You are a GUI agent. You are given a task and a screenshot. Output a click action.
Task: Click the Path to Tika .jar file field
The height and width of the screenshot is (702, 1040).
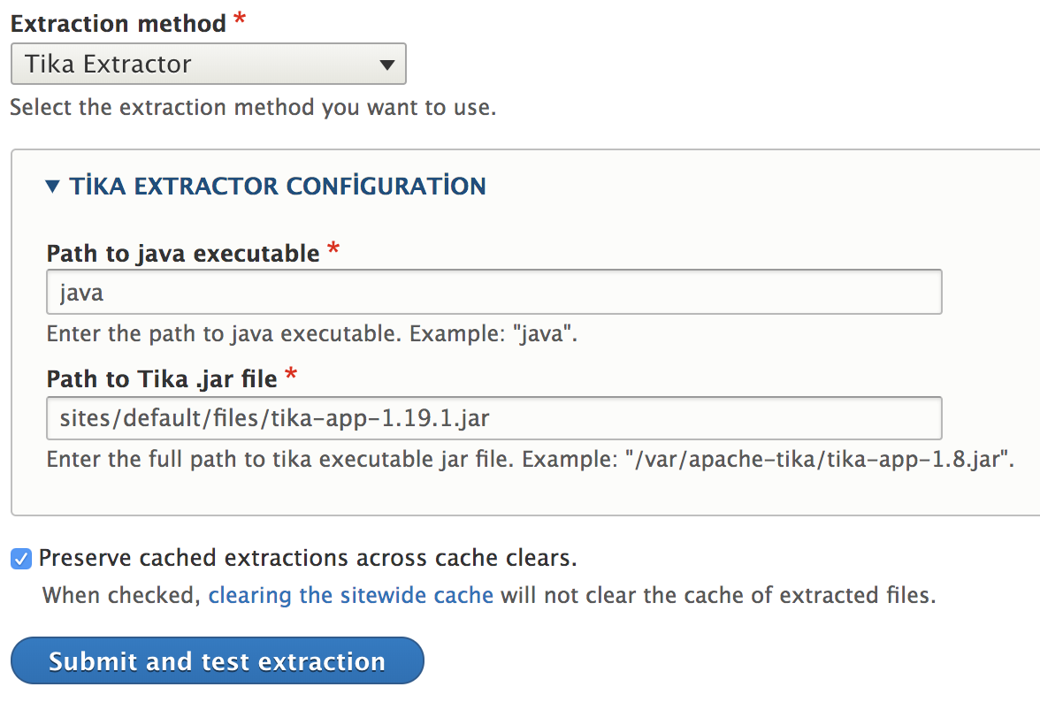493,418
